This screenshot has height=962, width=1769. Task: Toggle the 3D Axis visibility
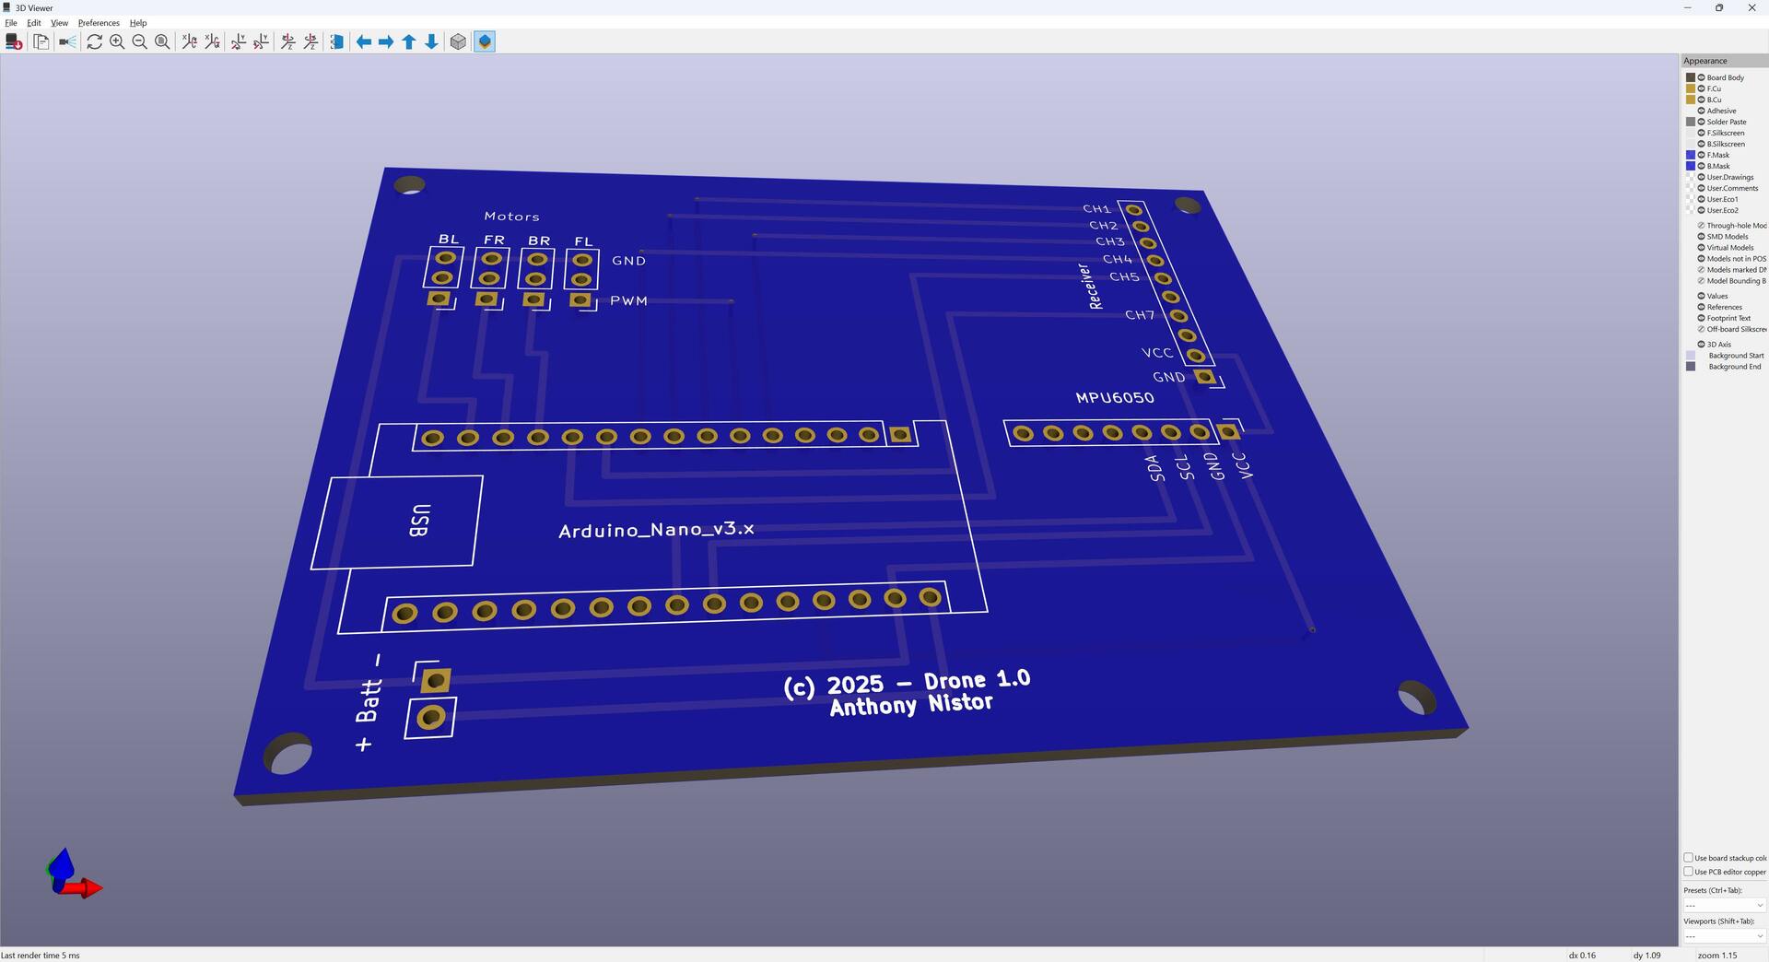click(x=1701, y=345)
